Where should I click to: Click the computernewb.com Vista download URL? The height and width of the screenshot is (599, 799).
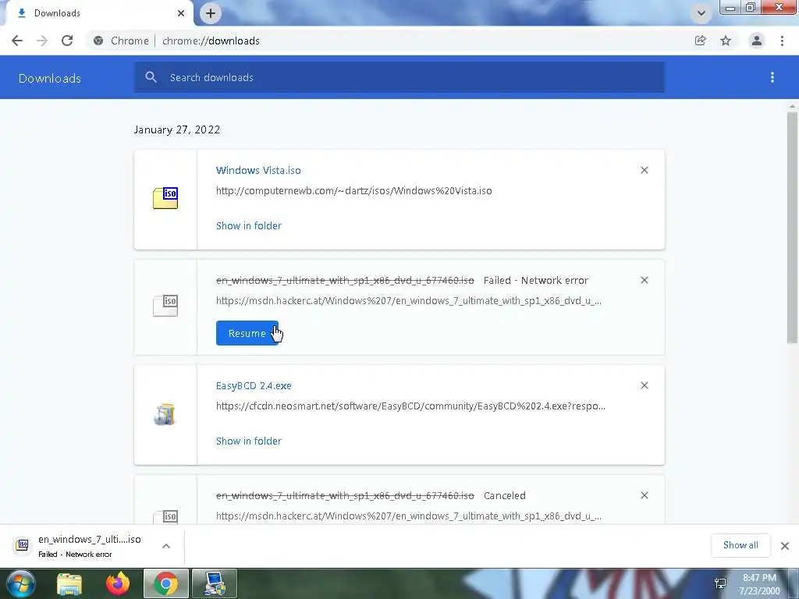pos(354,190)
